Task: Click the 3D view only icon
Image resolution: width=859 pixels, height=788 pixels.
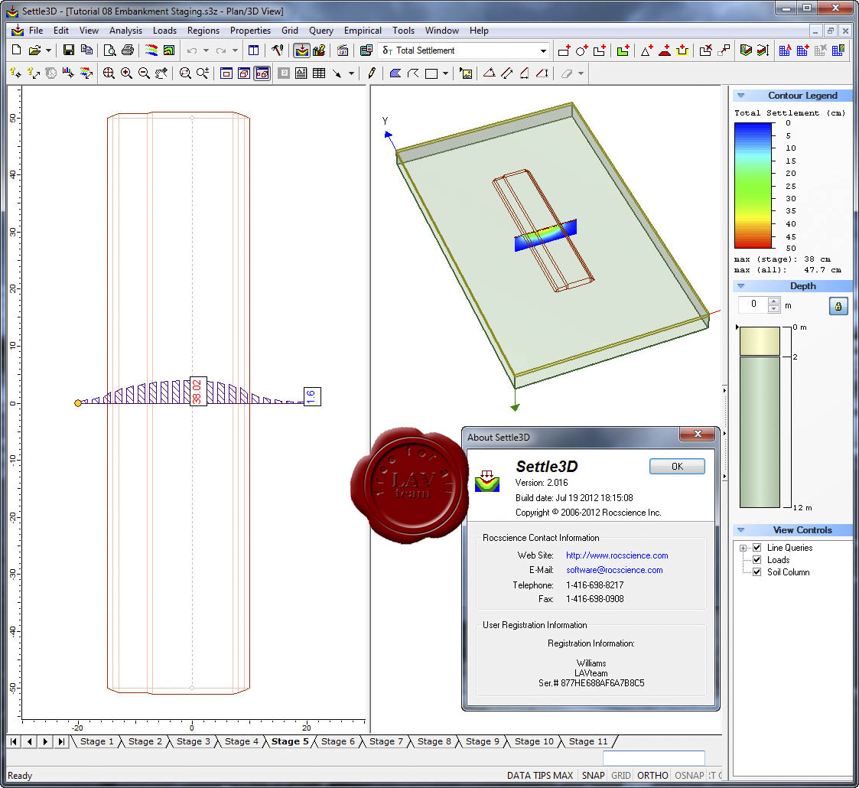Action: (244, 73)
